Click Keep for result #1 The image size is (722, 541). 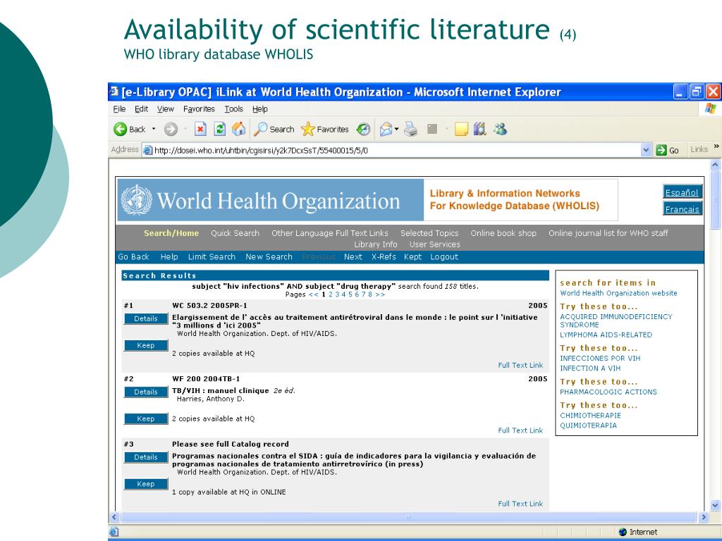click(146, 345)
